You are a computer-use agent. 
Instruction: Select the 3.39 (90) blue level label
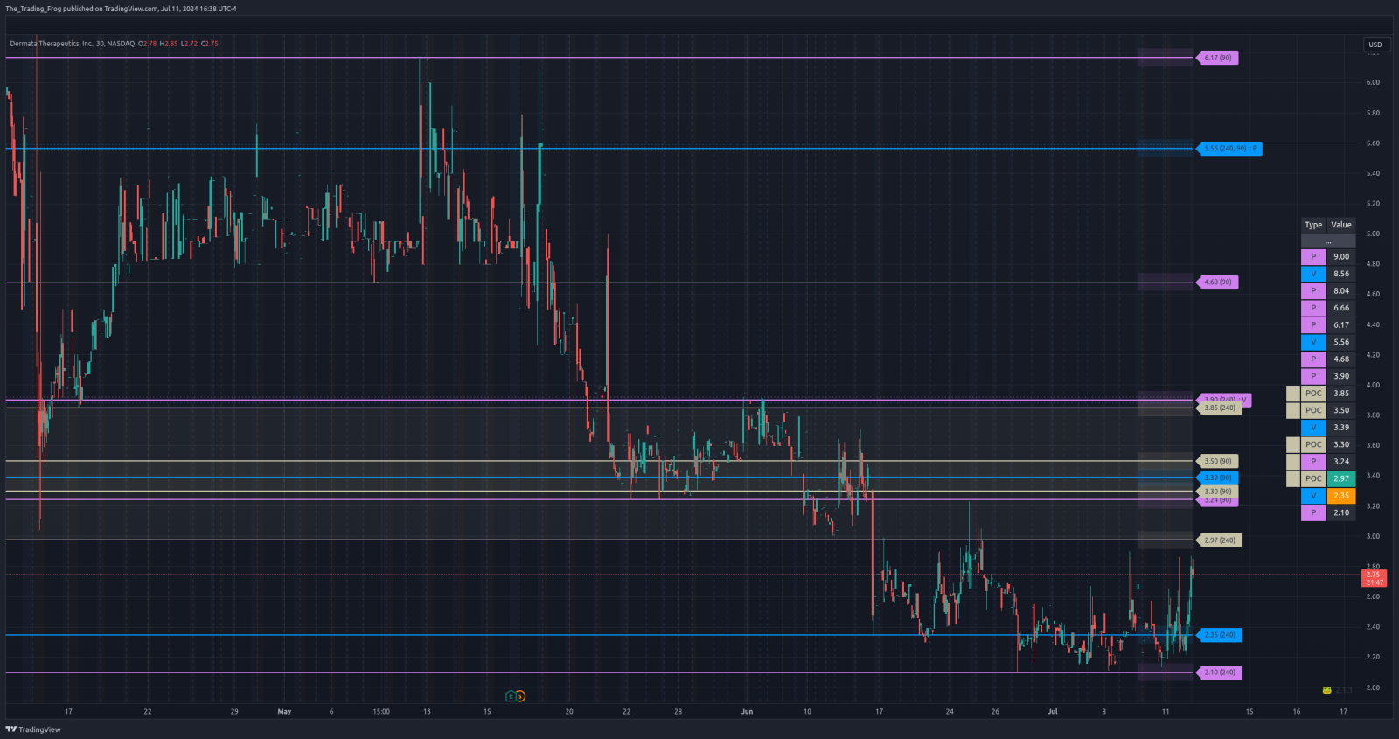click(1218, 478)
